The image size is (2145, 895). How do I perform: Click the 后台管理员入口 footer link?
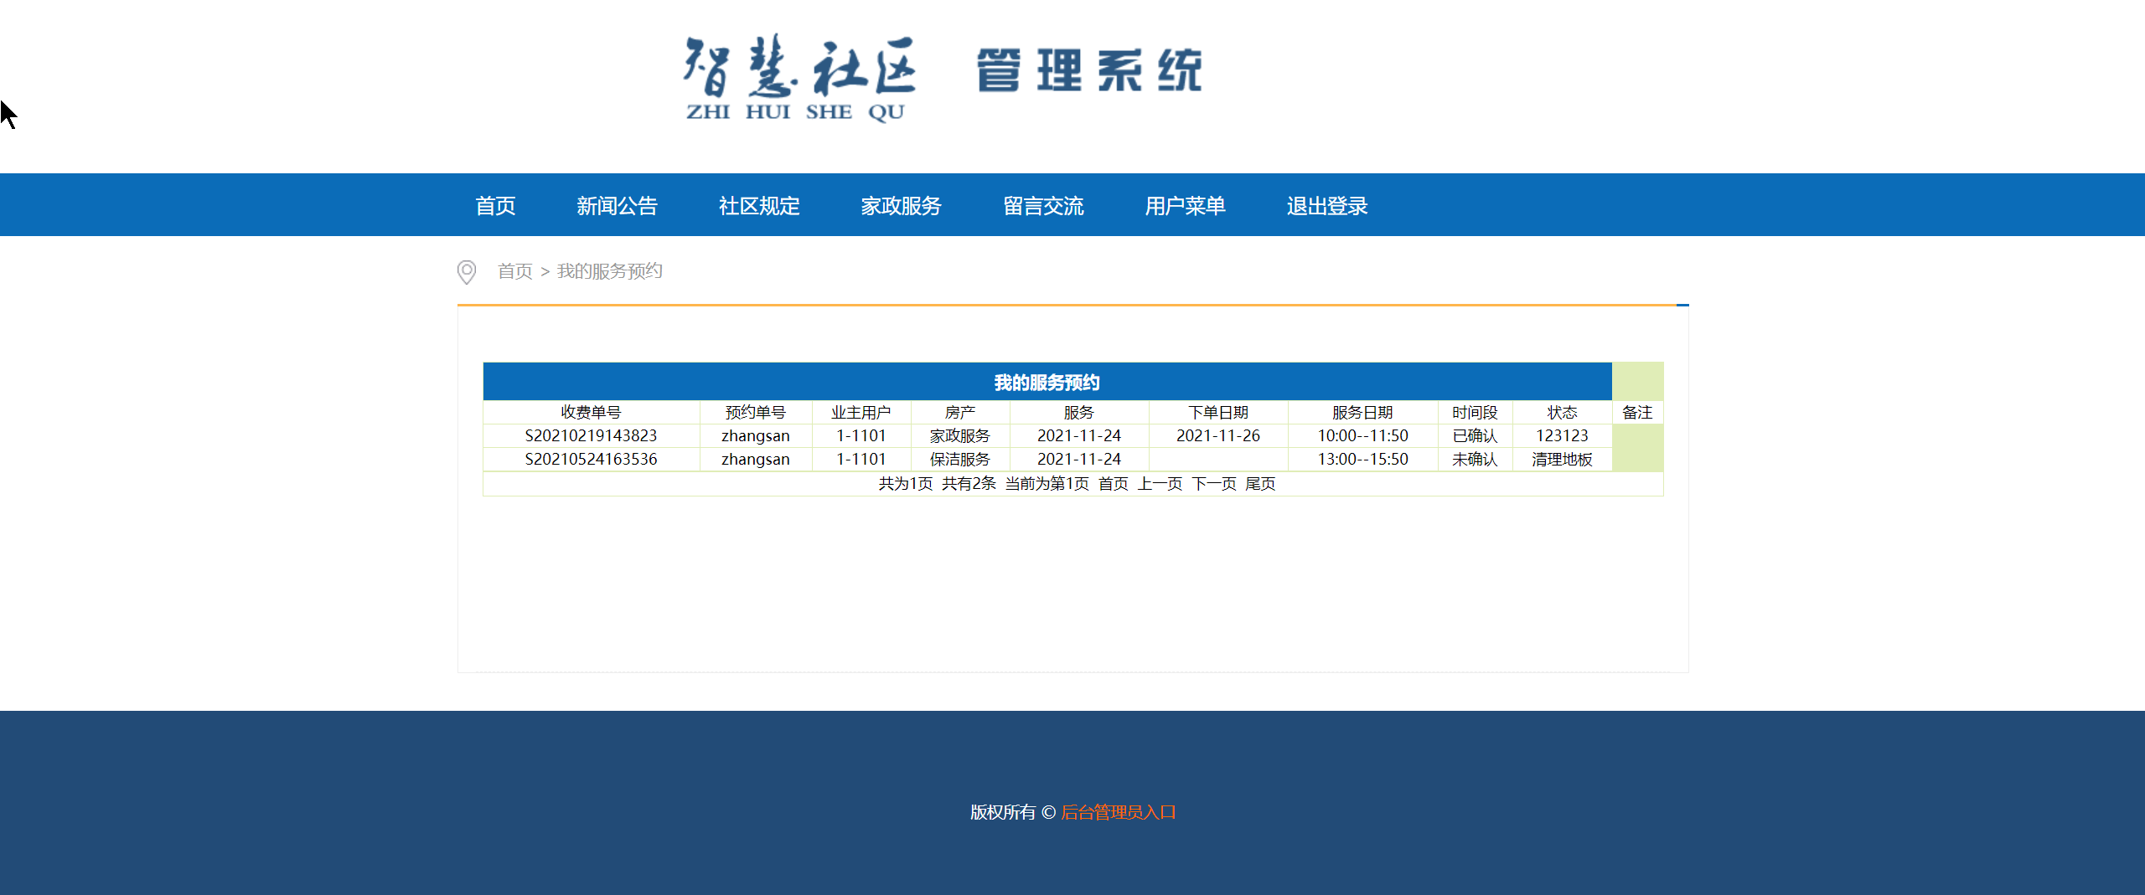tap(1119, 812)
